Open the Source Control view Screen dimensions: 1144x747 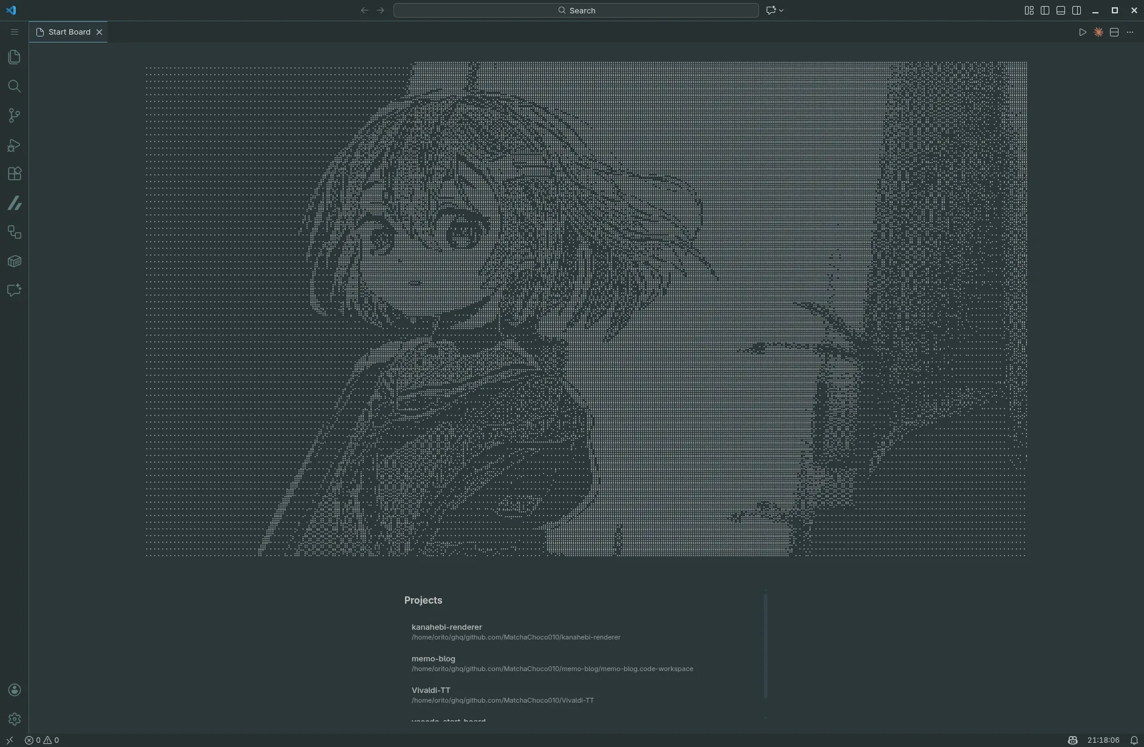pos(14,115)
